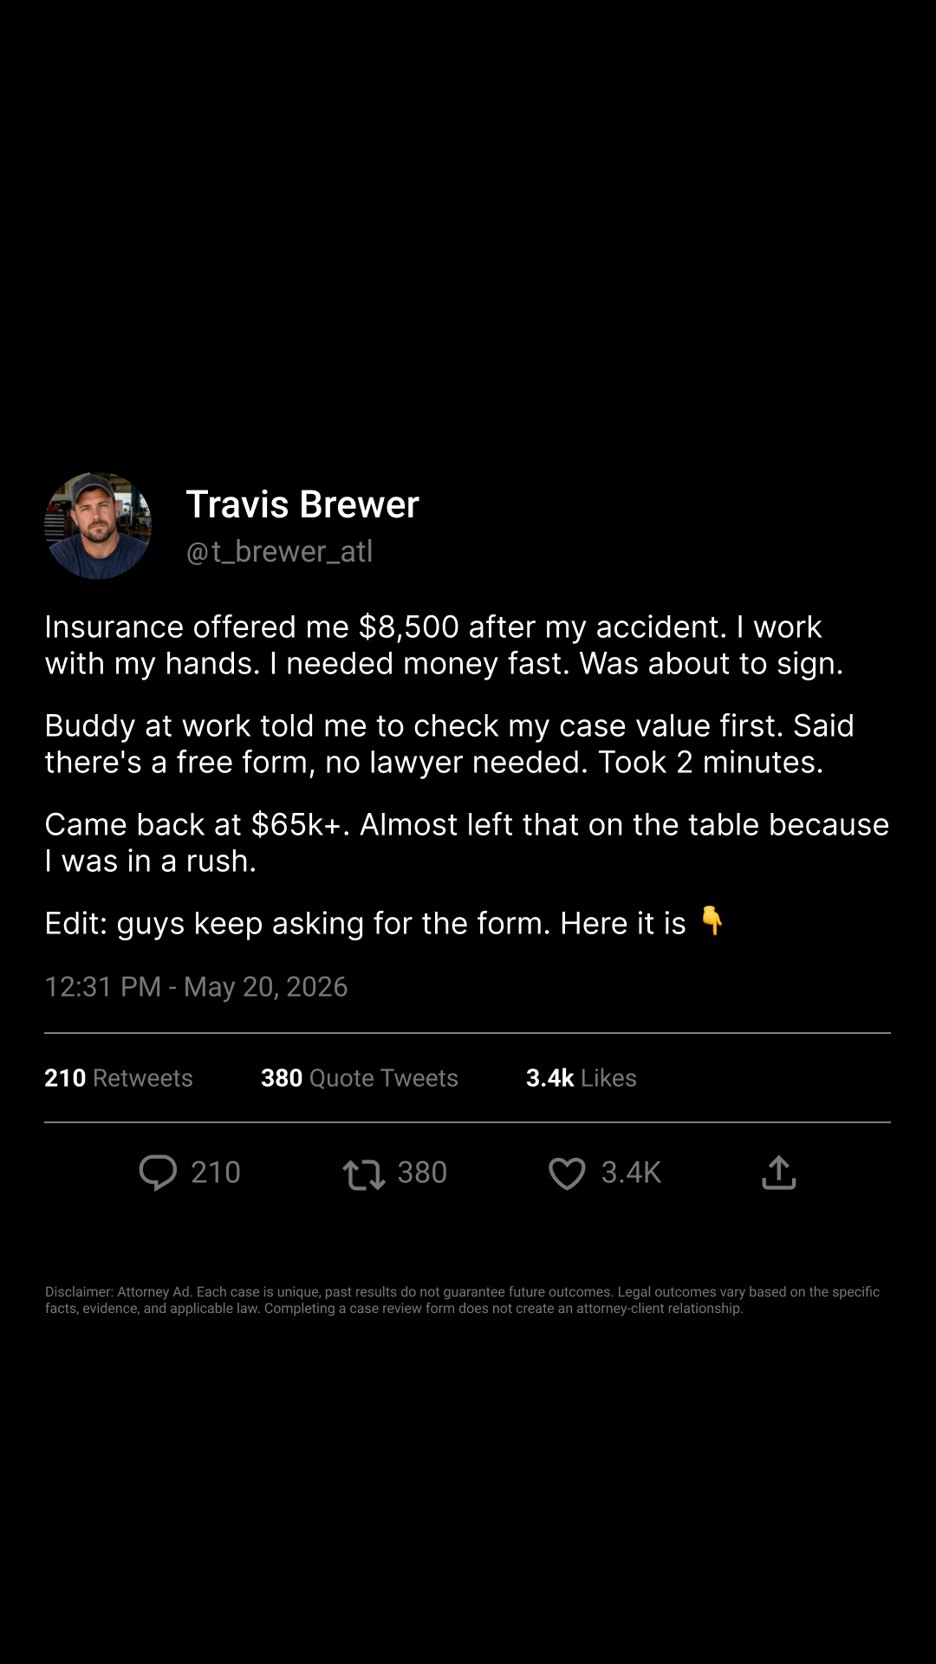This screenshot has height=1664, width=936.
Task: Show the 3.4k Likes list
Action: point(582,1077)
